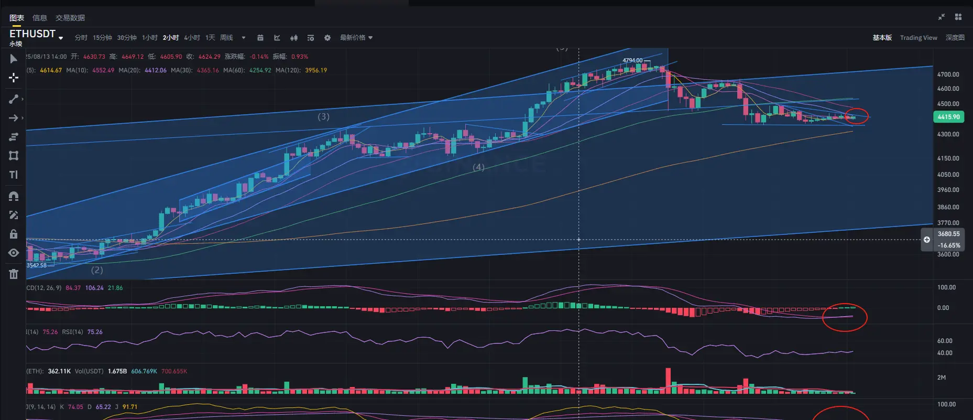Open the multi-chart grid layout icon

coord(958,17)
